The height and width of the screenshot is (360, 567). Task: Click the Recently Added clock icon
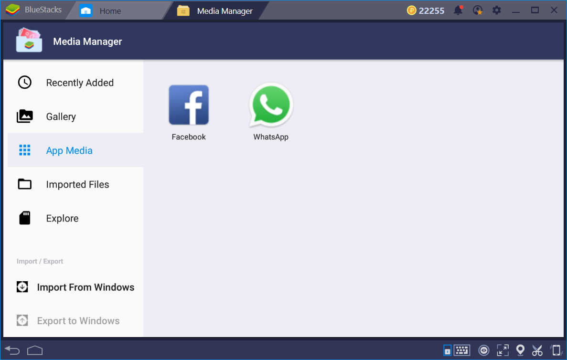24,83
